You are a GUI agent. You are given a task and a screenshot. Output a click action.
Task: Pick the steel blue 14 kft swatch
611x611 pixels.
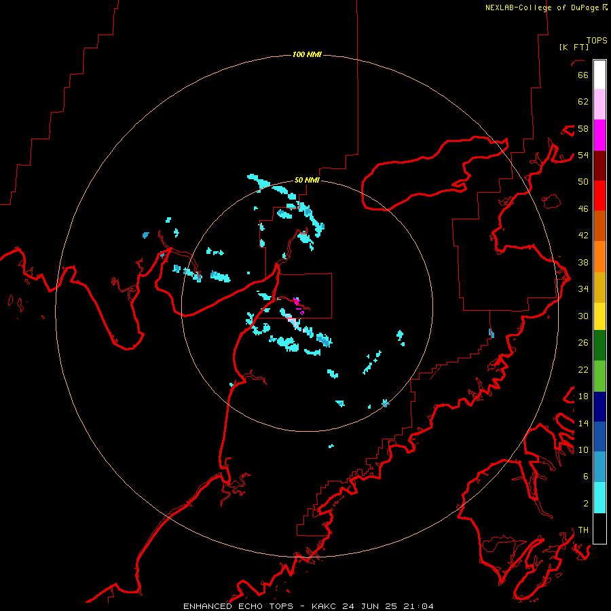click(599, 467)
